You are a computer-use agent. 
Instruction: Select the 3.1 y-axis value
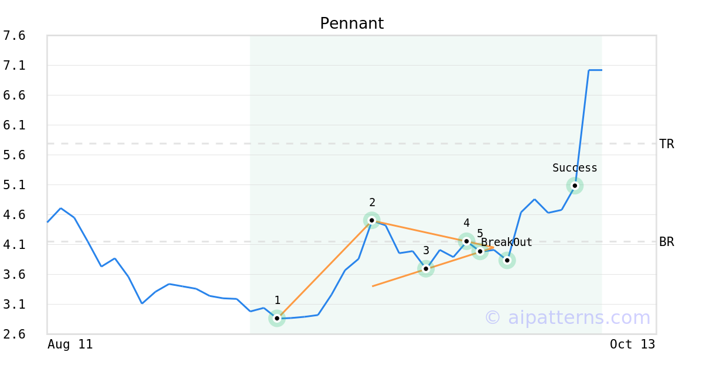click(14, 305)
